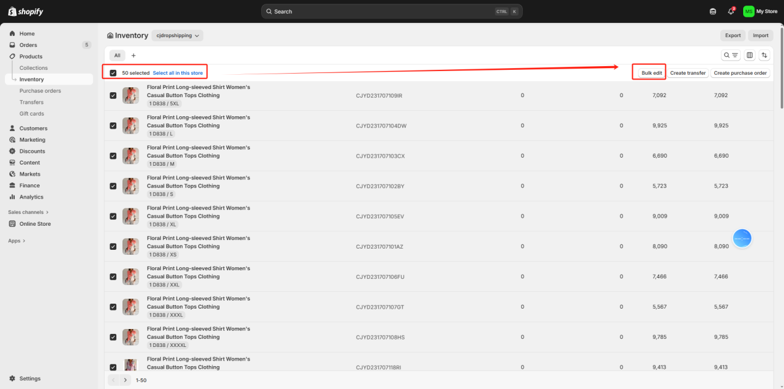Go to next page of inventory results
This screenshot has height=389, width=784.
point(125,380)
